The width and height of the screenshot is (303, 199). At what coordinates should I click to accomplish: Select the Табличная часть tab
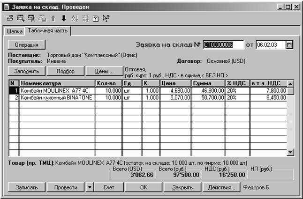[48, 31]
